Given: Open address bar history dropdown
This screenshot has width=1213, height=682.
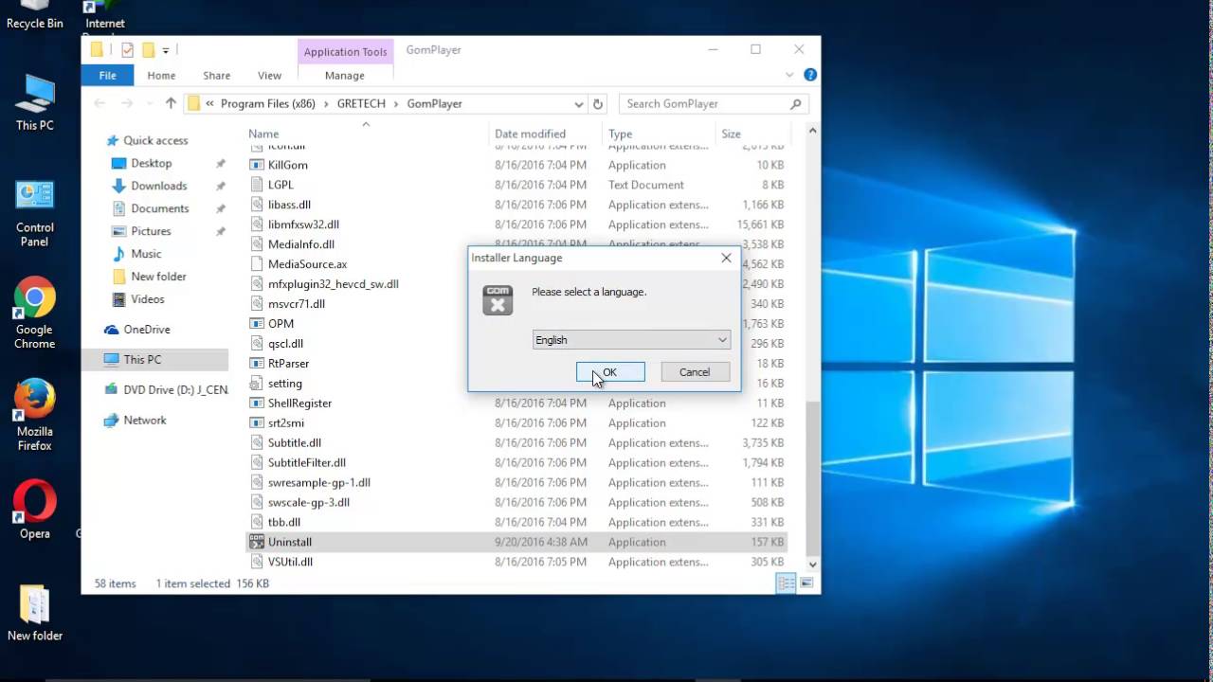Looking at the screenshot, I should [x=578, y=104].
